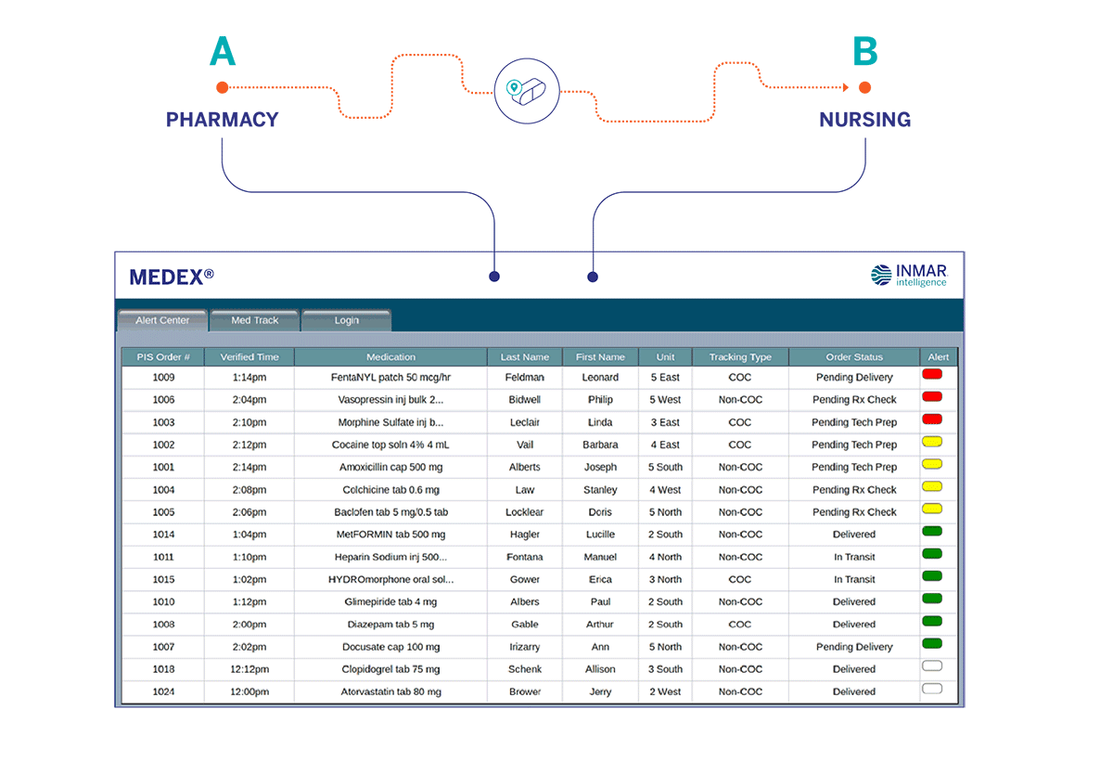Click MetFORMIN tab 500 mg cell
The width and height of the screenshot is (1113, 761).
point(390,535)
